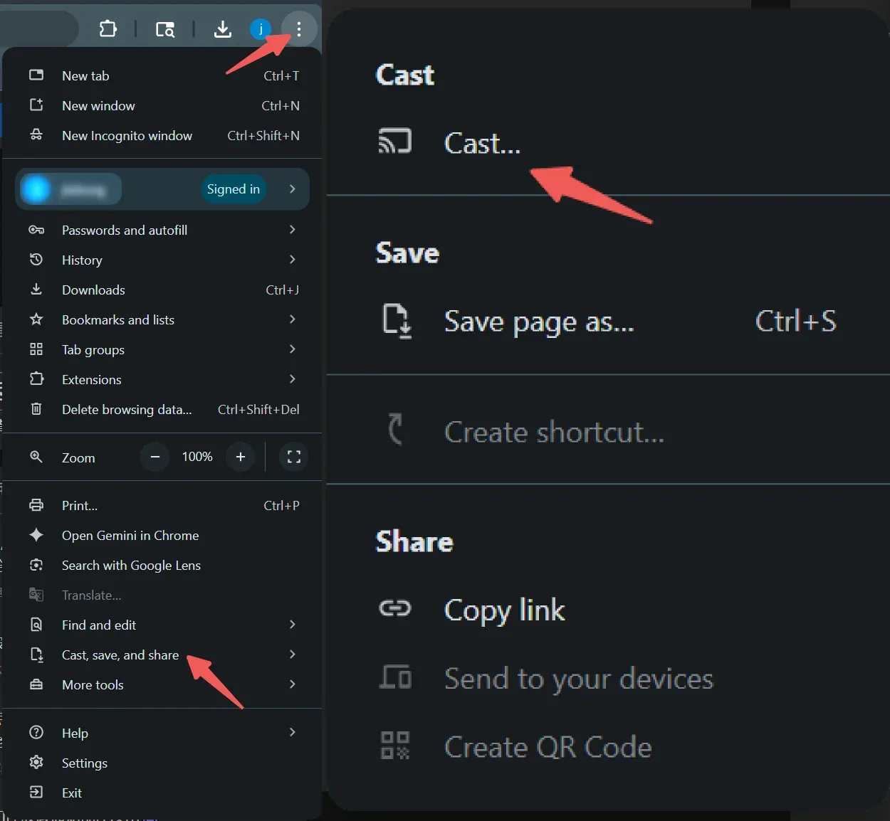The image size is (890, 821).
Task: Click the New window menu entry
Action: coord(162,105)
